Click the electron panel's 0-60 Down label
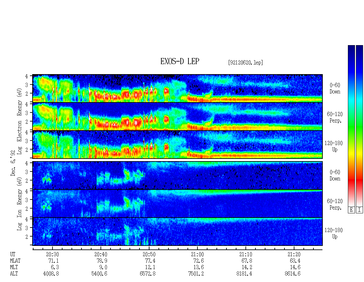The height and width of the screenshot is (282, 364). pos(335,89)
